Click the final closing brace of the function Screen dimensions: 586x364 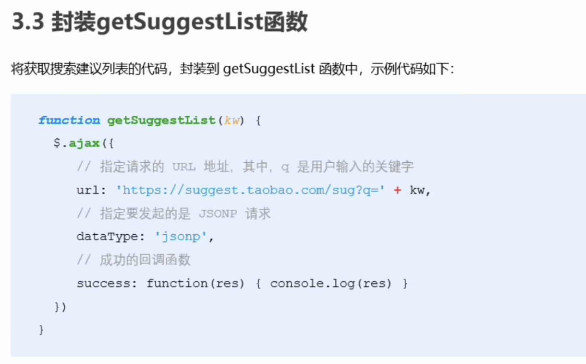tap(41, 329)
